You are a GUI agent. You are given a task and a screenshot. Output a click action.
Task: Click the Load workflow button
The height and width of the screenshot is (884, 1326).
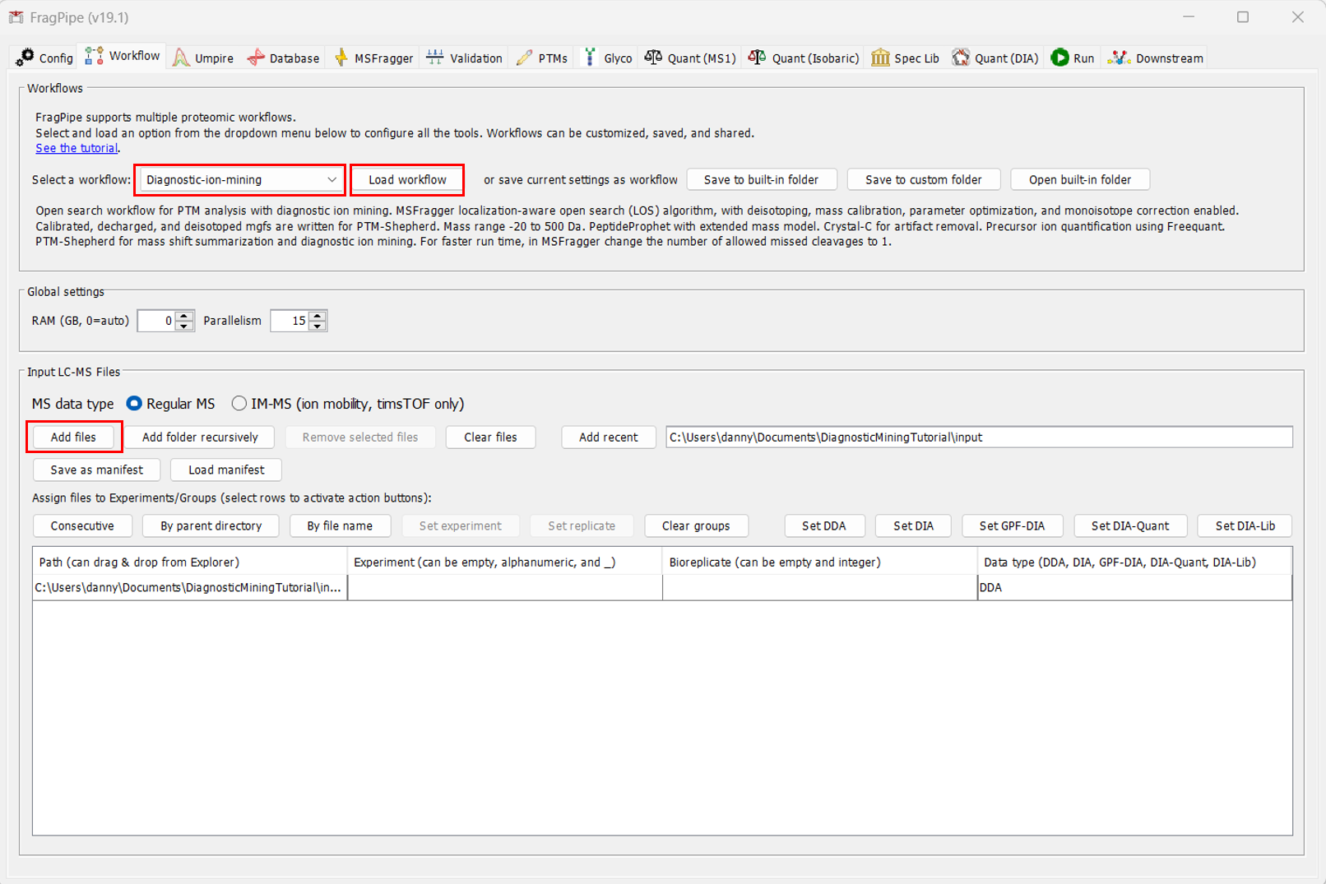click(407, 179)
